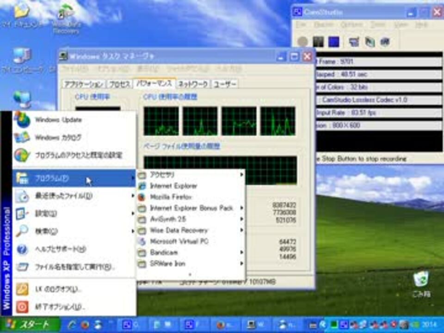Expand the 検索(C) submenu
444x333 pixels.
pos(74,231)
